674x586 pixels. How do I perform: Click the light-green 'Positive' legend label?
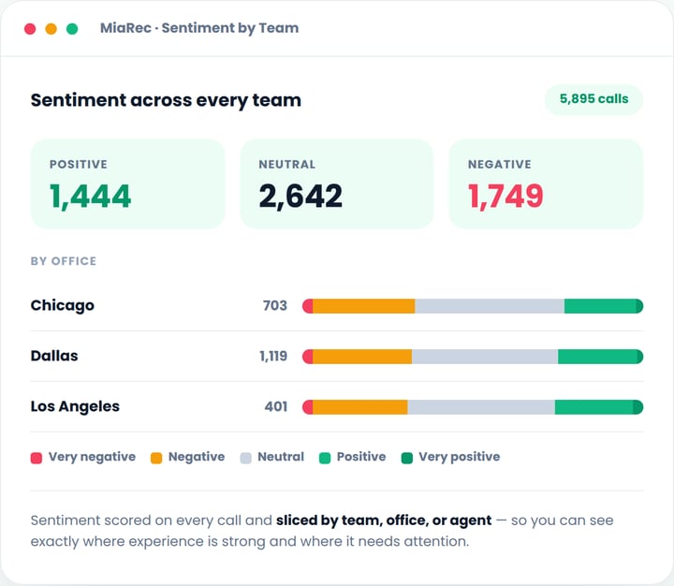(x=361, y=457)
